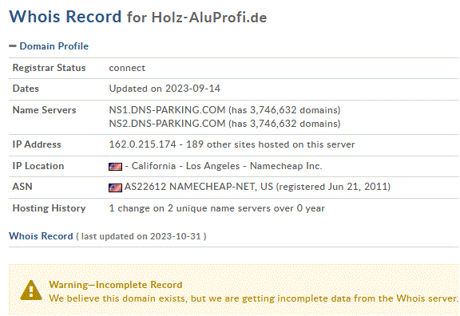Click Updated on 2023-09-14 date text

click(165, 89)
